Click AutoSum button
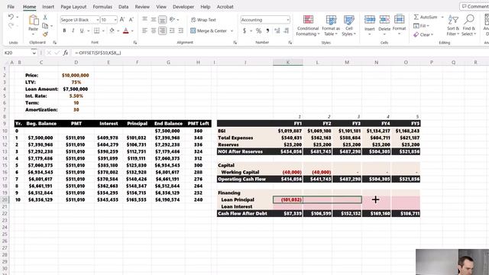Image resolution: width=489 pixels, height=275 pixels. tap(426, 17)
